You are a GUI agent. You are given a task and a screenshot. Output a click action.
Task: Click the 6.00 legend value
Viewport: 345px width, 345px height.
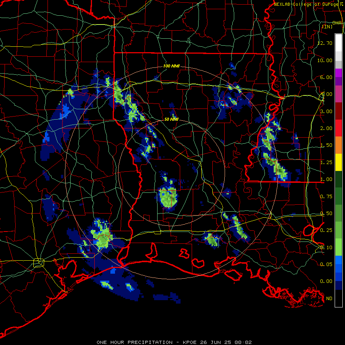point(326,77)
